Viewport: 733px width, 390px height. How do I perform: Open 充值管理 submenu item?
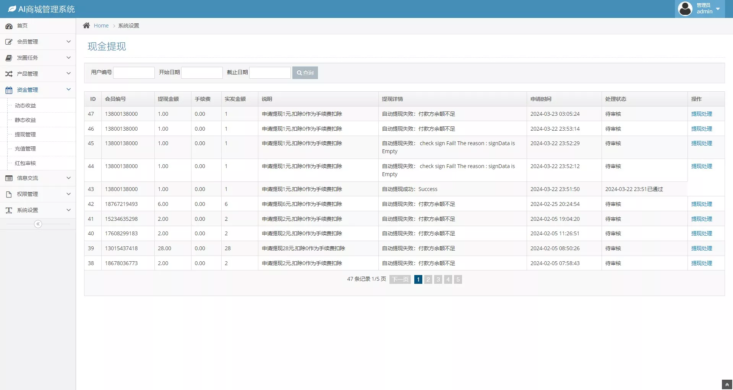tap(25, 149)
